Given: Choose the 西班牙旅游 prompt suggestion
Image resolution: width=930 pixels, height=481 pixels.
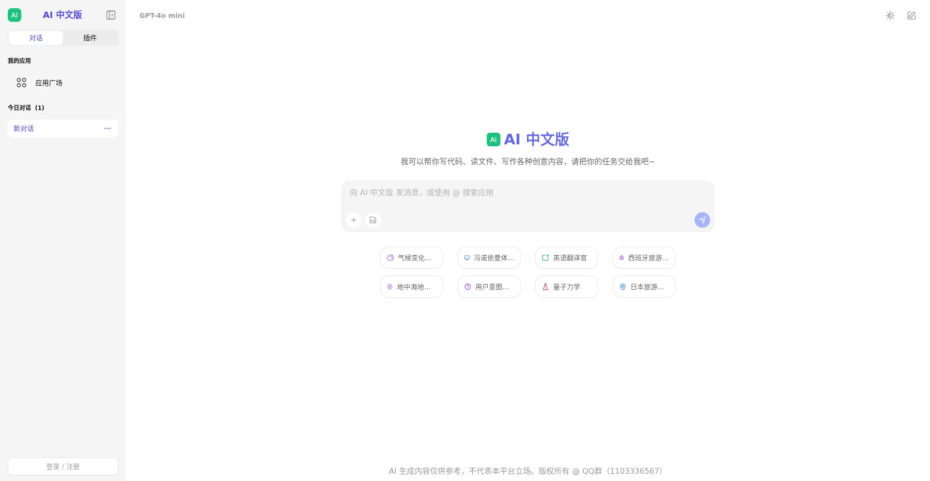Looking at the screenshot, I should coord(644,258).
